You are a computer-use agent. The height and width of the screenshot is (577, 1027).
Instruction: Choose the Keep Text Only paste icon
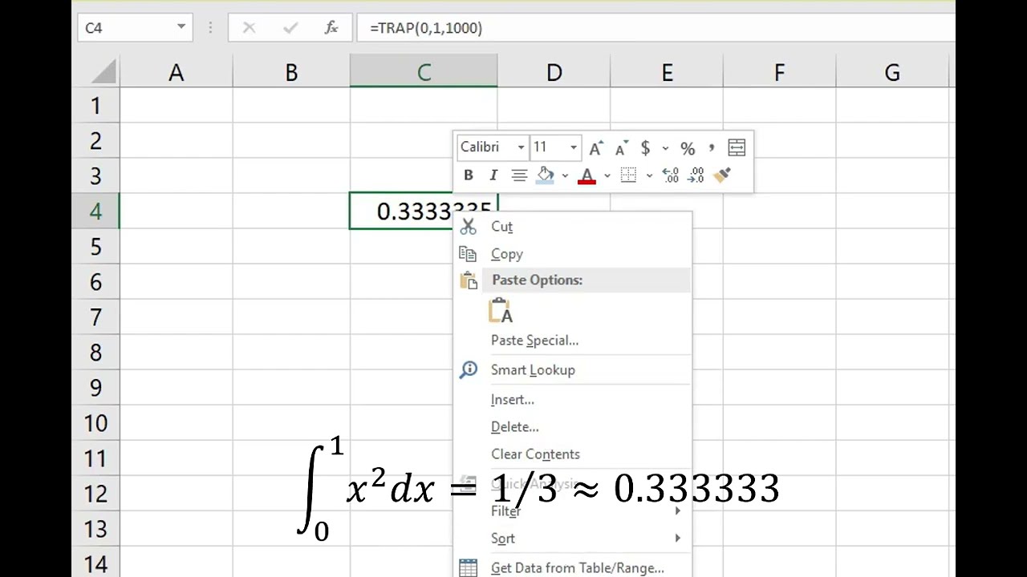(x=501, y=311)
